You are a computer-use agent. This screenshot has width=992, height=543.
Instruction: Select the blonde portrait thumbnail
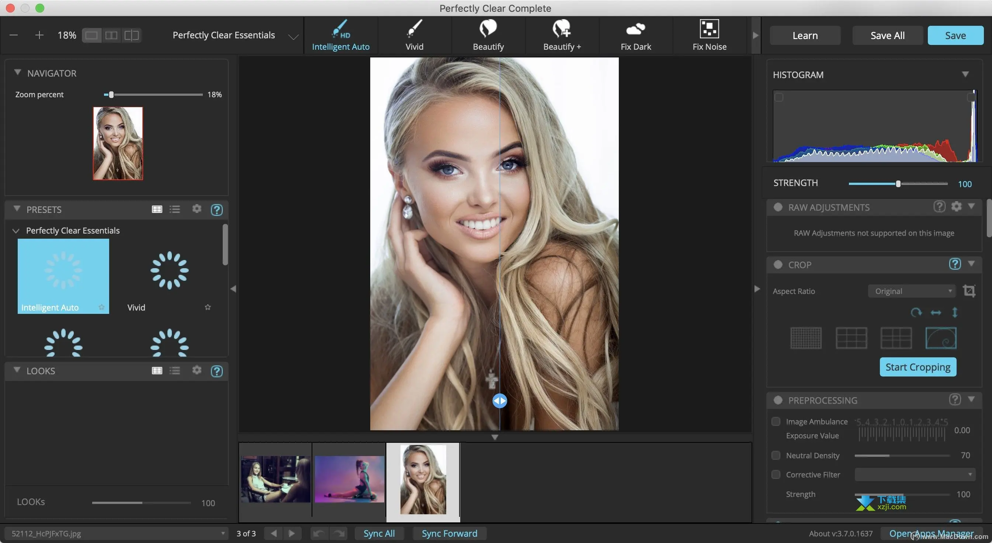click(x=422, y=480)
